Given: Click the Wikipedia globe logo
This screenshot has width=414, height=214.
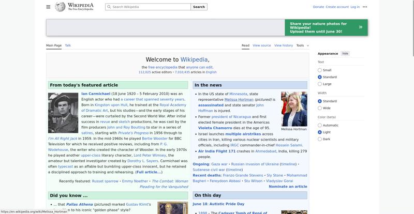Looking at the screenshot, I should 60,7.
